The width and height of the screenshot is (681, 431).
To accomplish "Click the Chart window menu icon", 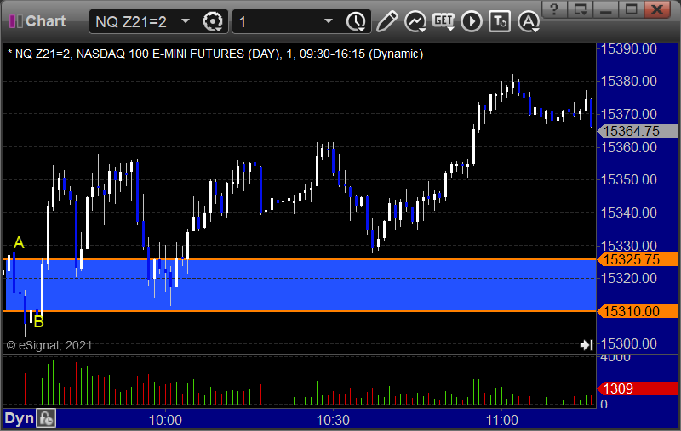I will [15, 20].
